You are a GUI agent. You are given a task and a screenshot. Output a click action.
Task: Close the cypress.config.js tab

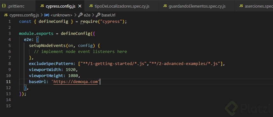pos(80,6)
